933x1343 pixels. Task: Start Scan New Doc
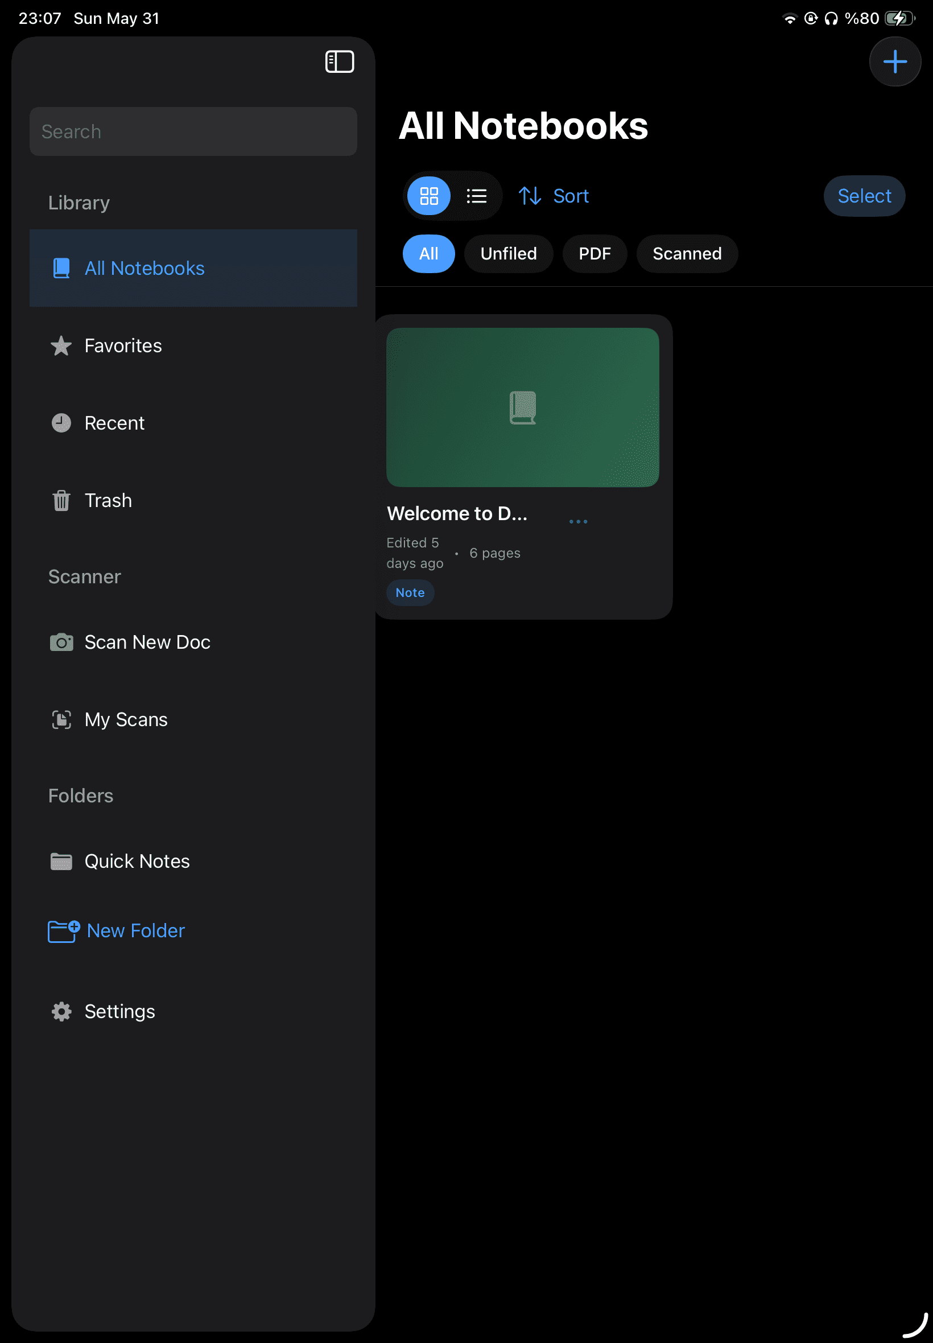[x=193, y=642]
